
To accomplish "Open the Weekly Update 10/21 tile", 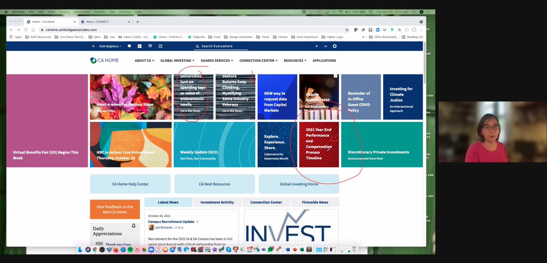I will pos(214,145).
